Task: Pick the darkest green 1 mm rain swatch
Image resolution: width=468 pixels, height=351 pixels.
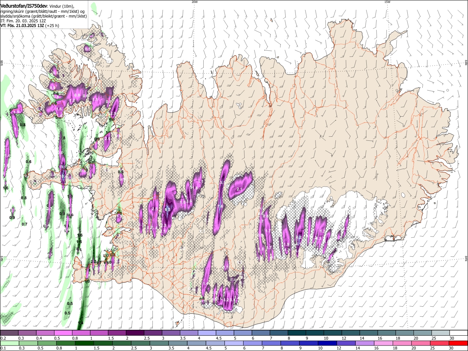Action: coord(84,343)
